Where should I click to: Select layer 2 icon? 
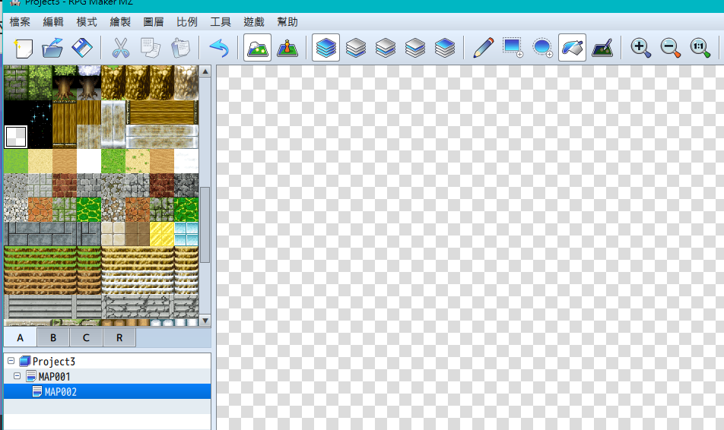pyautogui.click(x=385, y=48)
